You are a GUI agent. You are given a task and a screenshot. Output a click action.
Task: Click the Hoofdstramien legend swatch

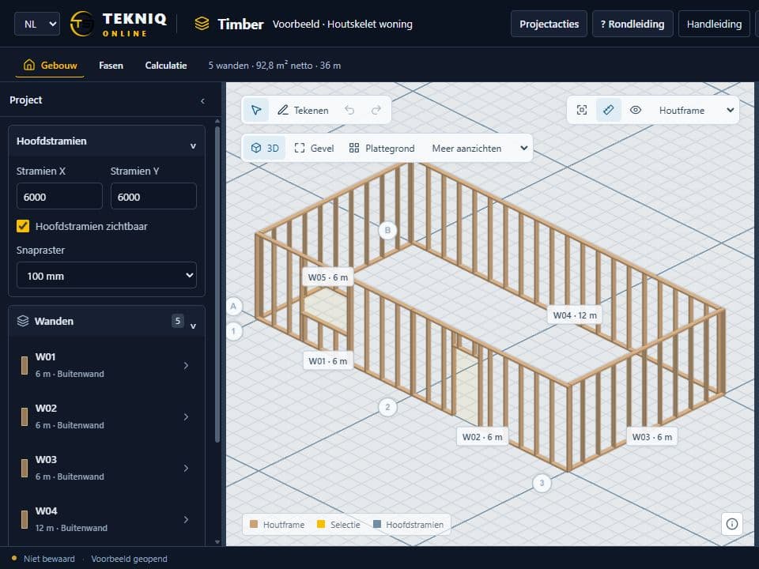pyautogui.click(x=377, y=524)
